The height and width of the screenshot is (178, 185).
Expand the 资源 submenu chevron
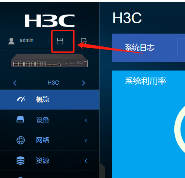[x=86, y=161]
